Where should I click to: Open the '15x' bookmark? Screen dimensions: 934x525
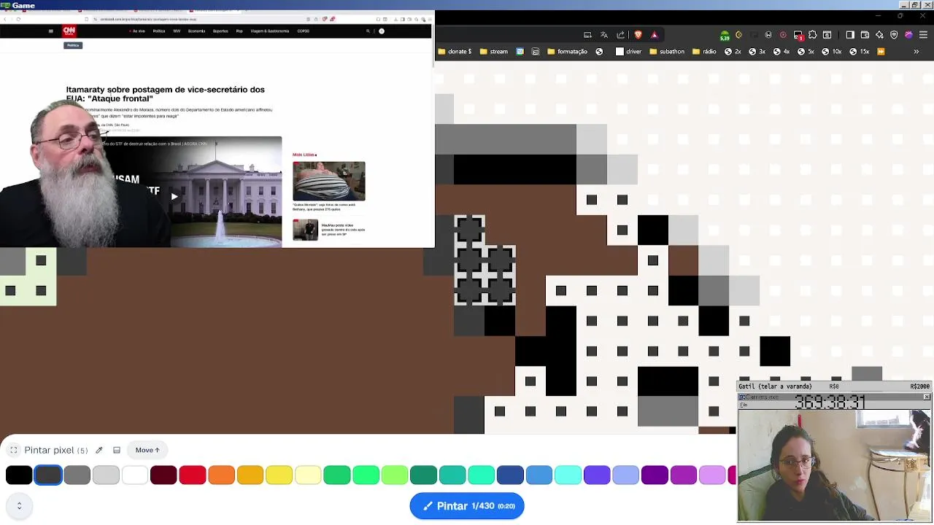pyautogui.click(x=860, y=52)
